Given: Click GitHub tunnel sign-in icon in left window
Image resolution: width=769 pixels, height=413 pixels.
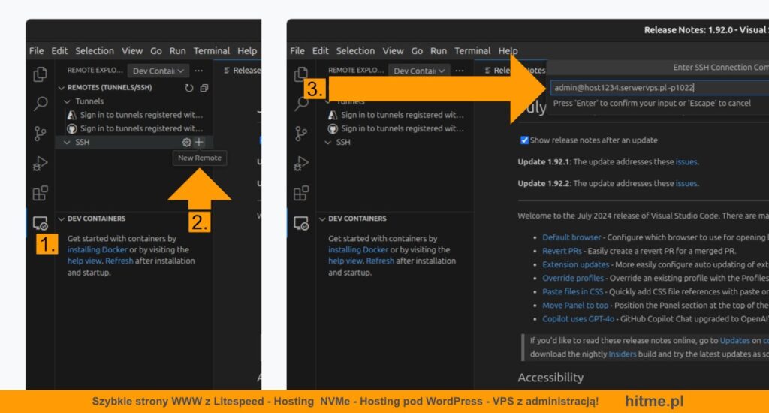Looking at the screenshot, I should [72, 128].
